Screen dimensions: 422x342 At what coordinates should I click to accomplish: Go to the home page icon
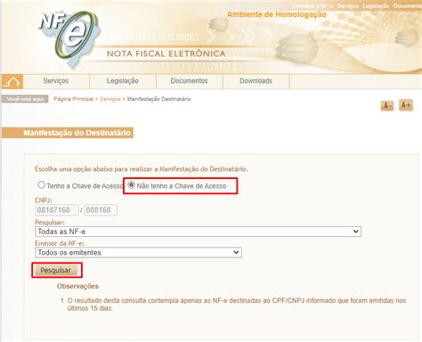(12, 81)
